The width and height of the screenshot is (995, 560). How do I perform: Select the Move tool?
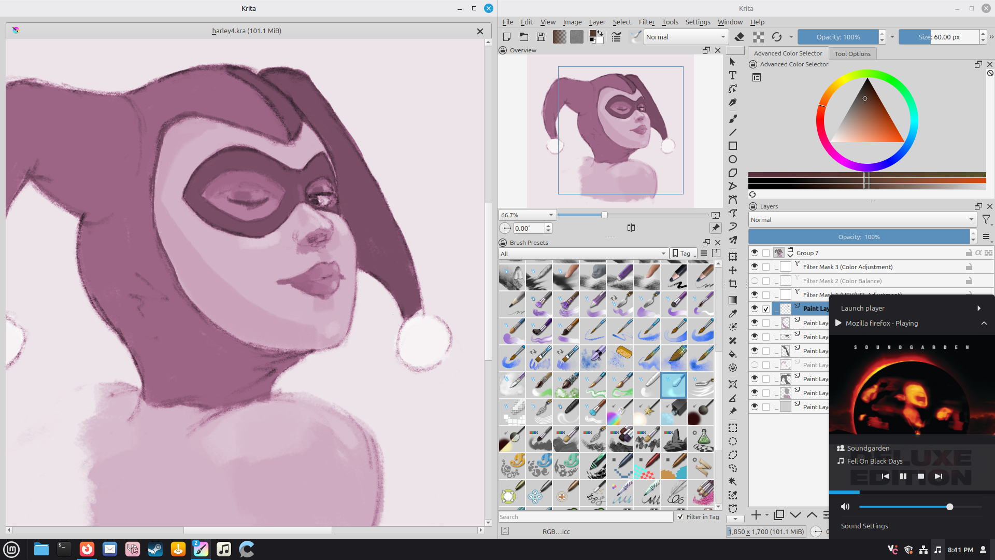tap(733, 270)
